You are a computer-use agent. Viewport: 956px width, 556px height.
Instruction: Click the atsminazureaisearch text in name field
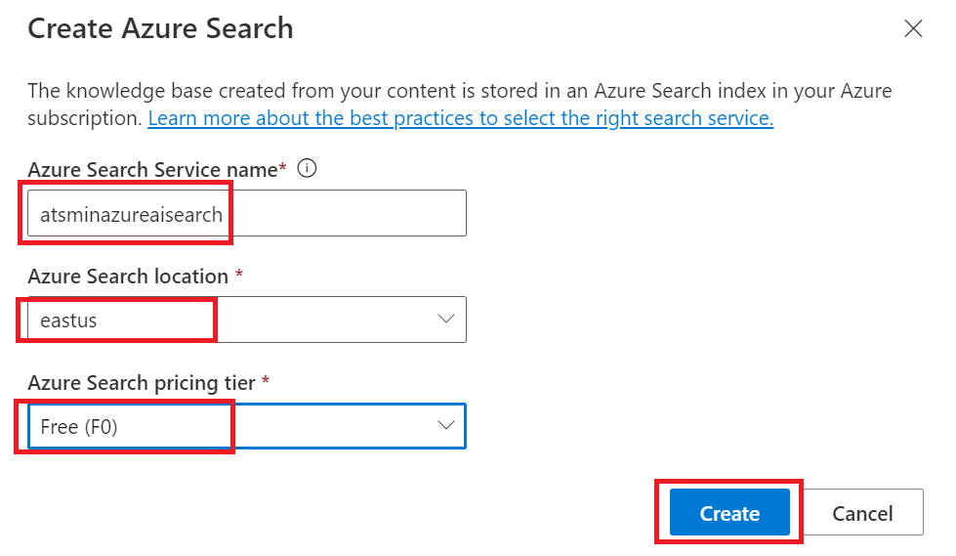(131, 215)
